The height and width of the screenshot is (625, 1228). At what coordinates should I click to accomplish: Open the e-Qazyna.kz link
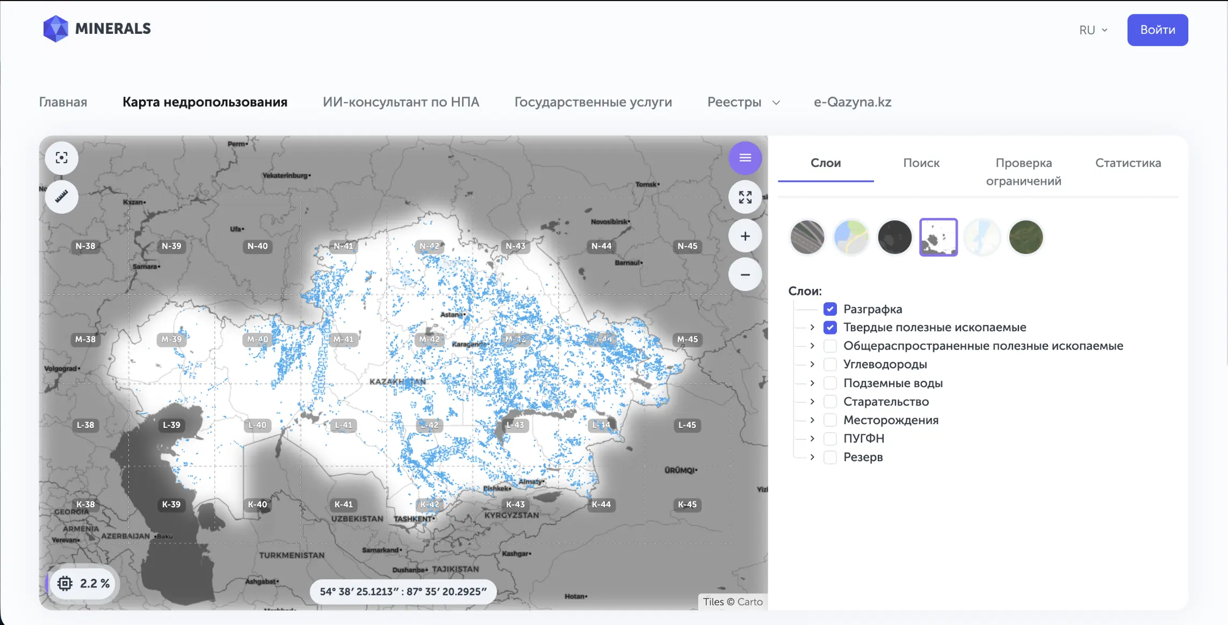[x=853, y=102]
